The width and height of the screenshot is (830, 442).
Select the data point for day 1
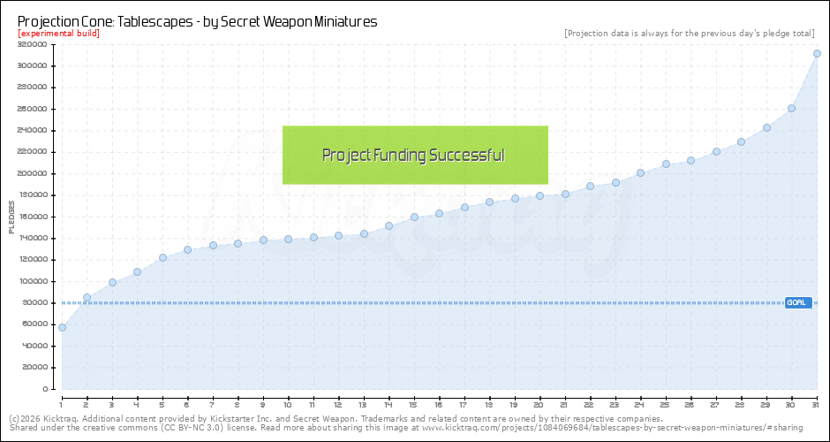coord(62,328)
